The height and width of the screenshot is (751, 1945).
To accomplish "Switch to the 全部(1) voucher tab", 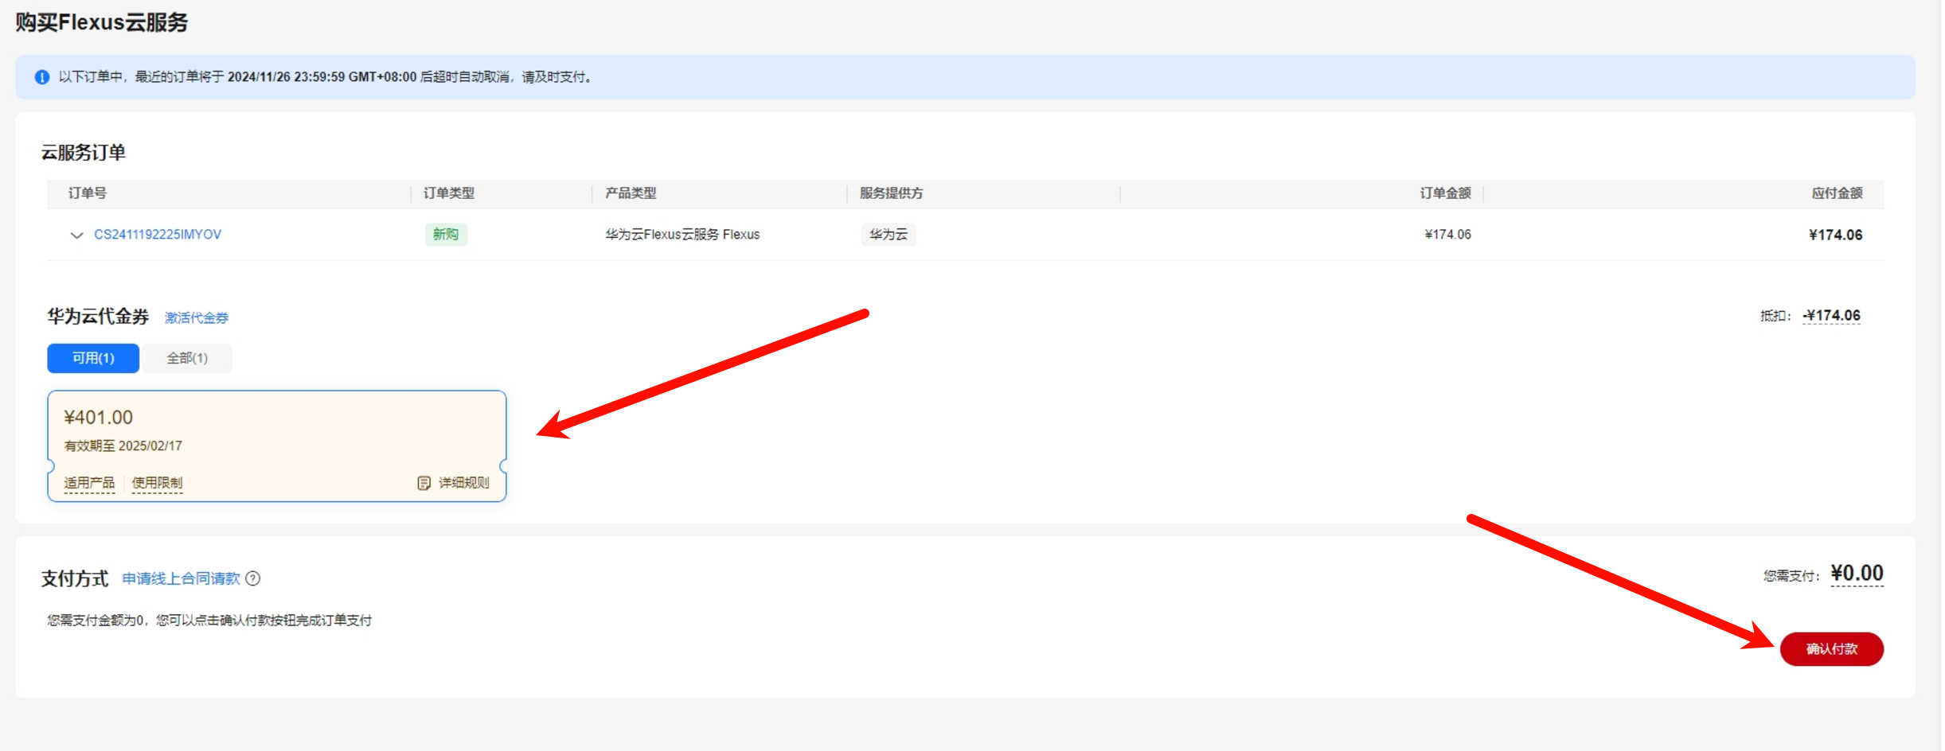I will coord(187,358).
